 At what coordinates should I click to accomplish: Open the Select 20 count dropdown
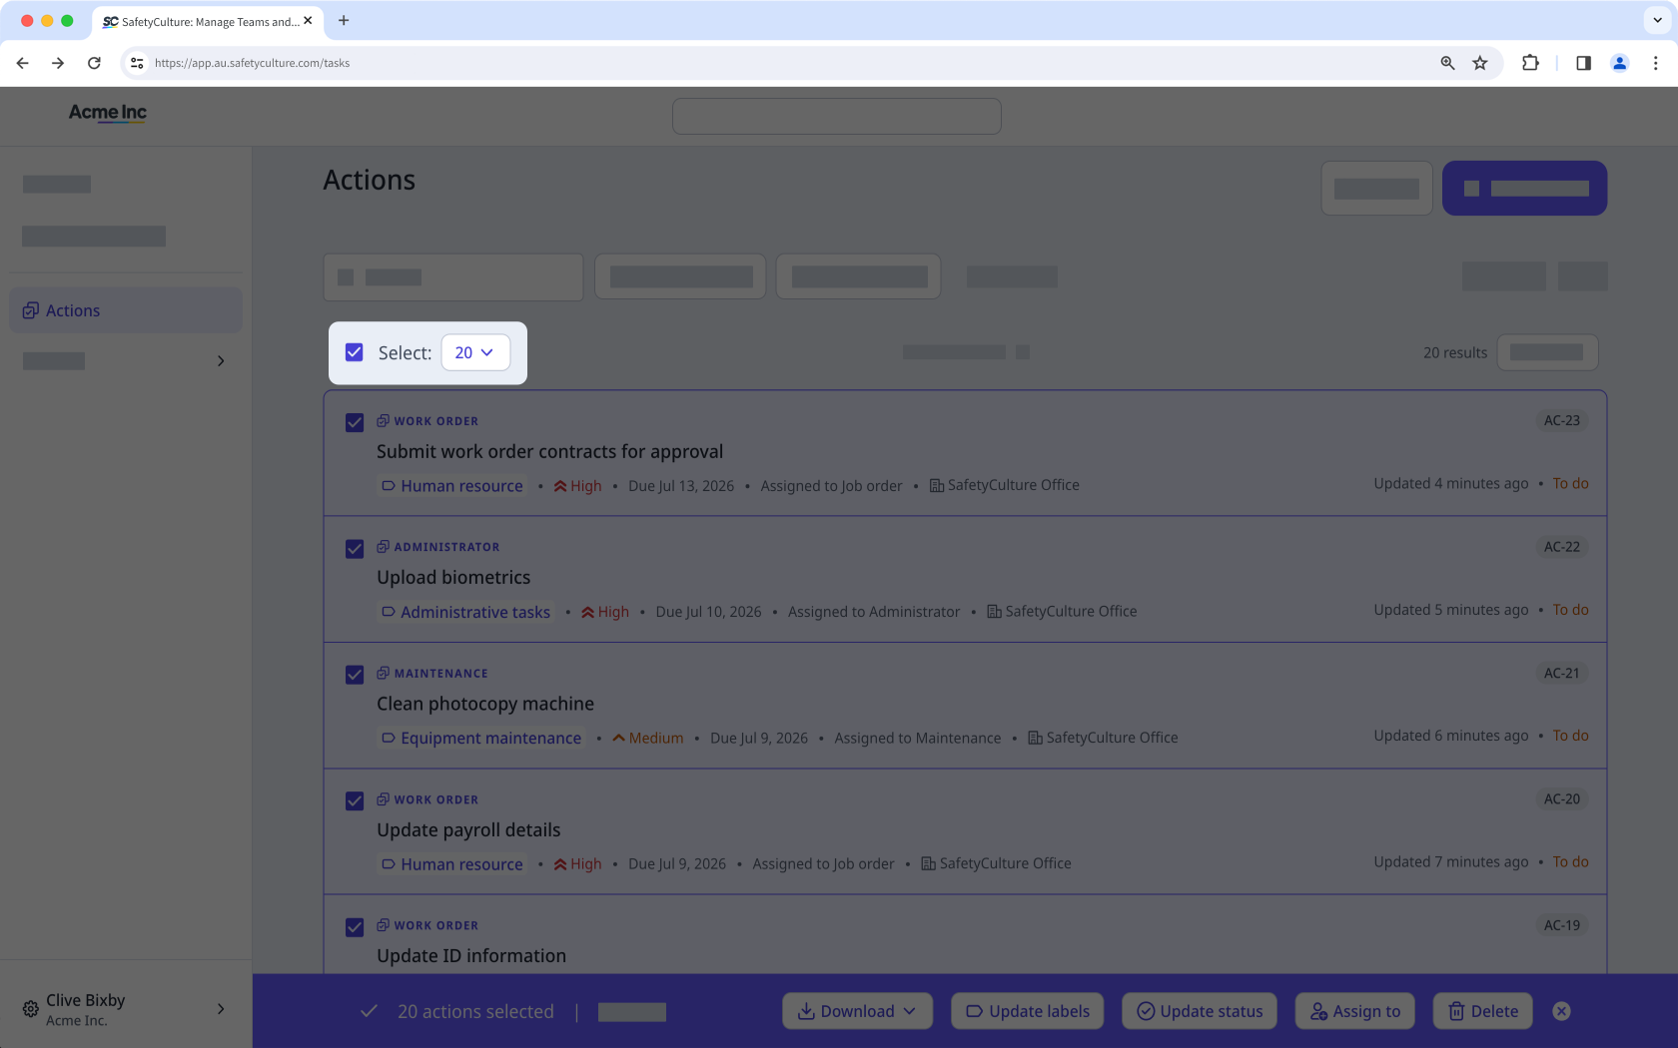pos(475,352)
